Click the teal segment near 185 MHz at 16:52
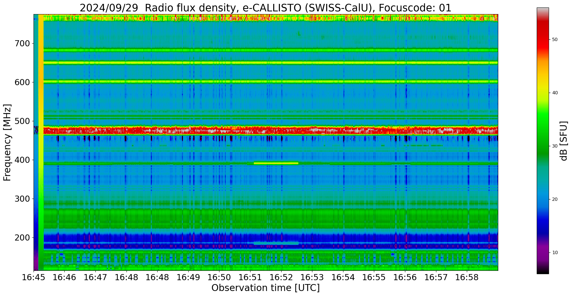Viewport: 572px width, 296px height. click(x=276, y=243)
